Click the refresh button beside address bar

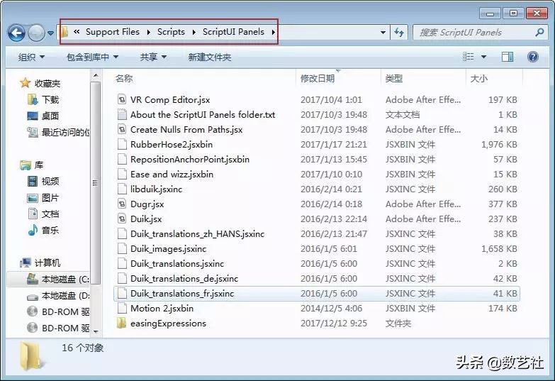399,33
